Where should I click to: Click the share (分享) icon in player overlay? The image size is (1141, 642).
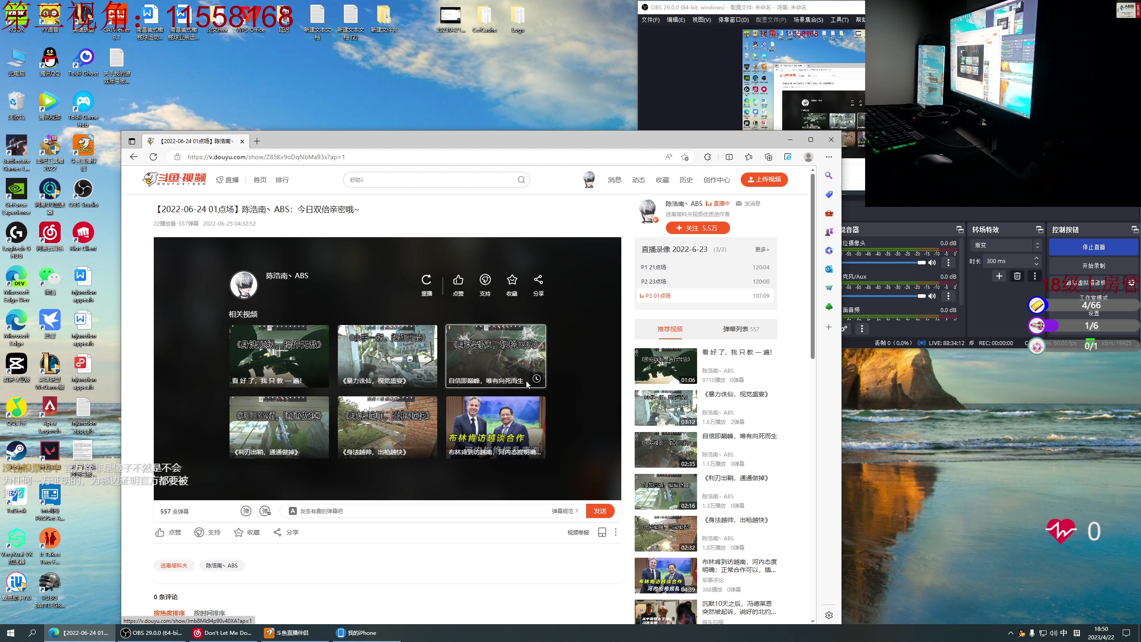tap(538, 280)
